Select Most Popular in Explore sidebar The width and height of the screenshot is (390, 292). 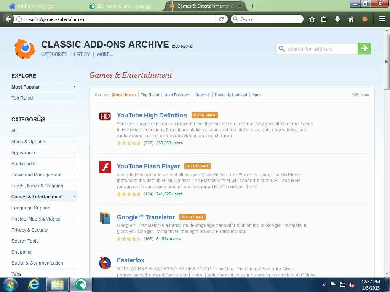coord(43,87)
